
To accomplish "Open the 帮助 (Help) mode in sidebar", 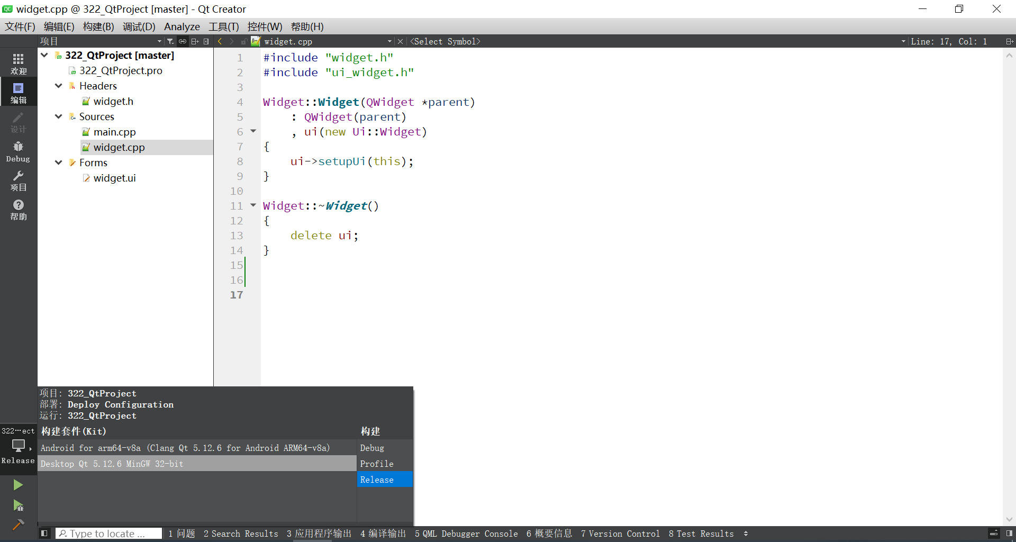I will (19, 210).
